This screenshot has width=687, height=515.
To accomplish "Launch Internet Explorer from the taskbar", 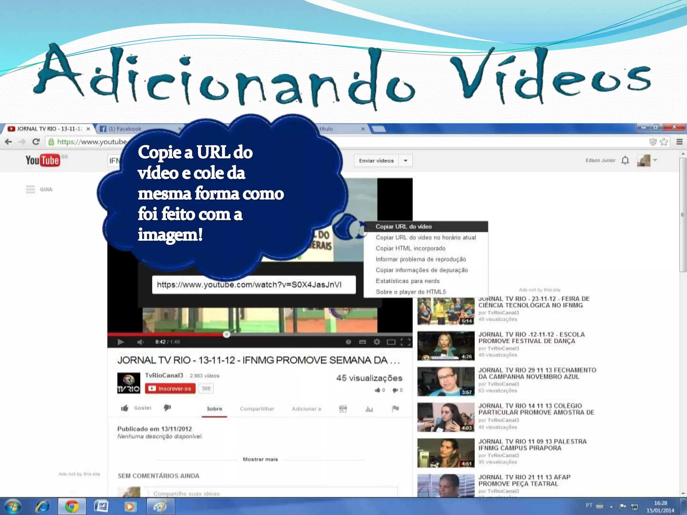I will 42,506.
